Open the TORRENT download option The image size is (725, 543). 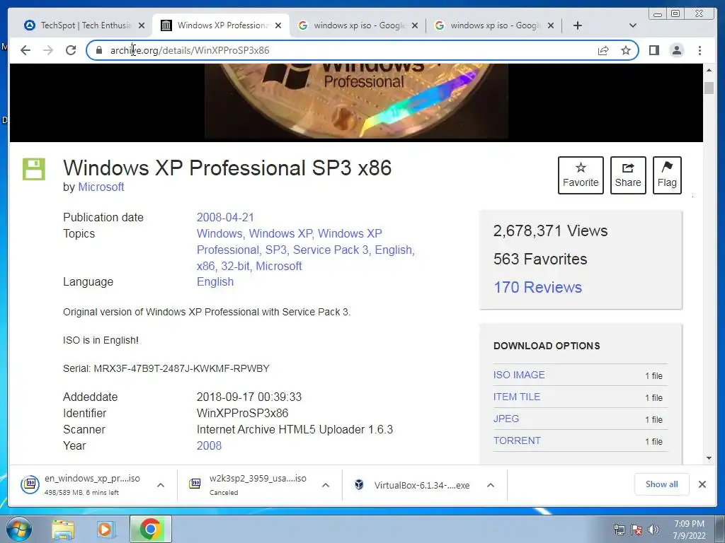[x=517, y=440]
